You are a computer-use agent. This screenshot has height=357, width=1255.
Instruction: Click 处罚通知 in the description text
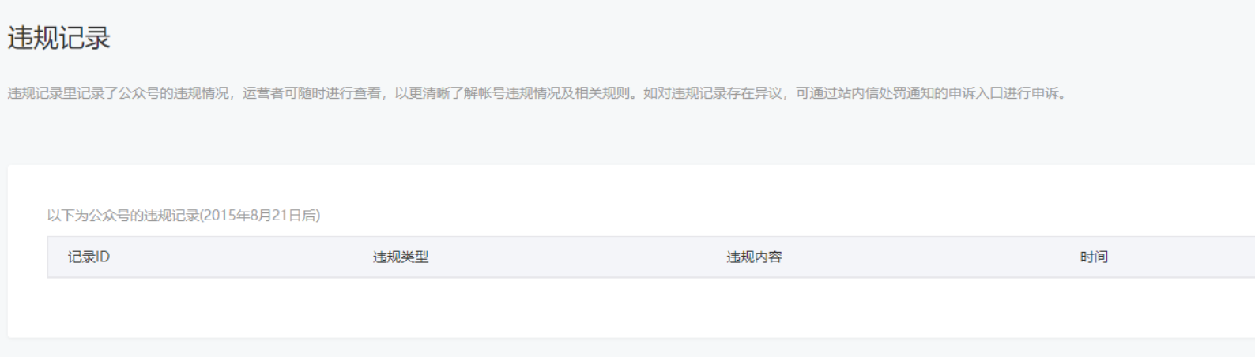pyautogui.click(x=906, y=93)
